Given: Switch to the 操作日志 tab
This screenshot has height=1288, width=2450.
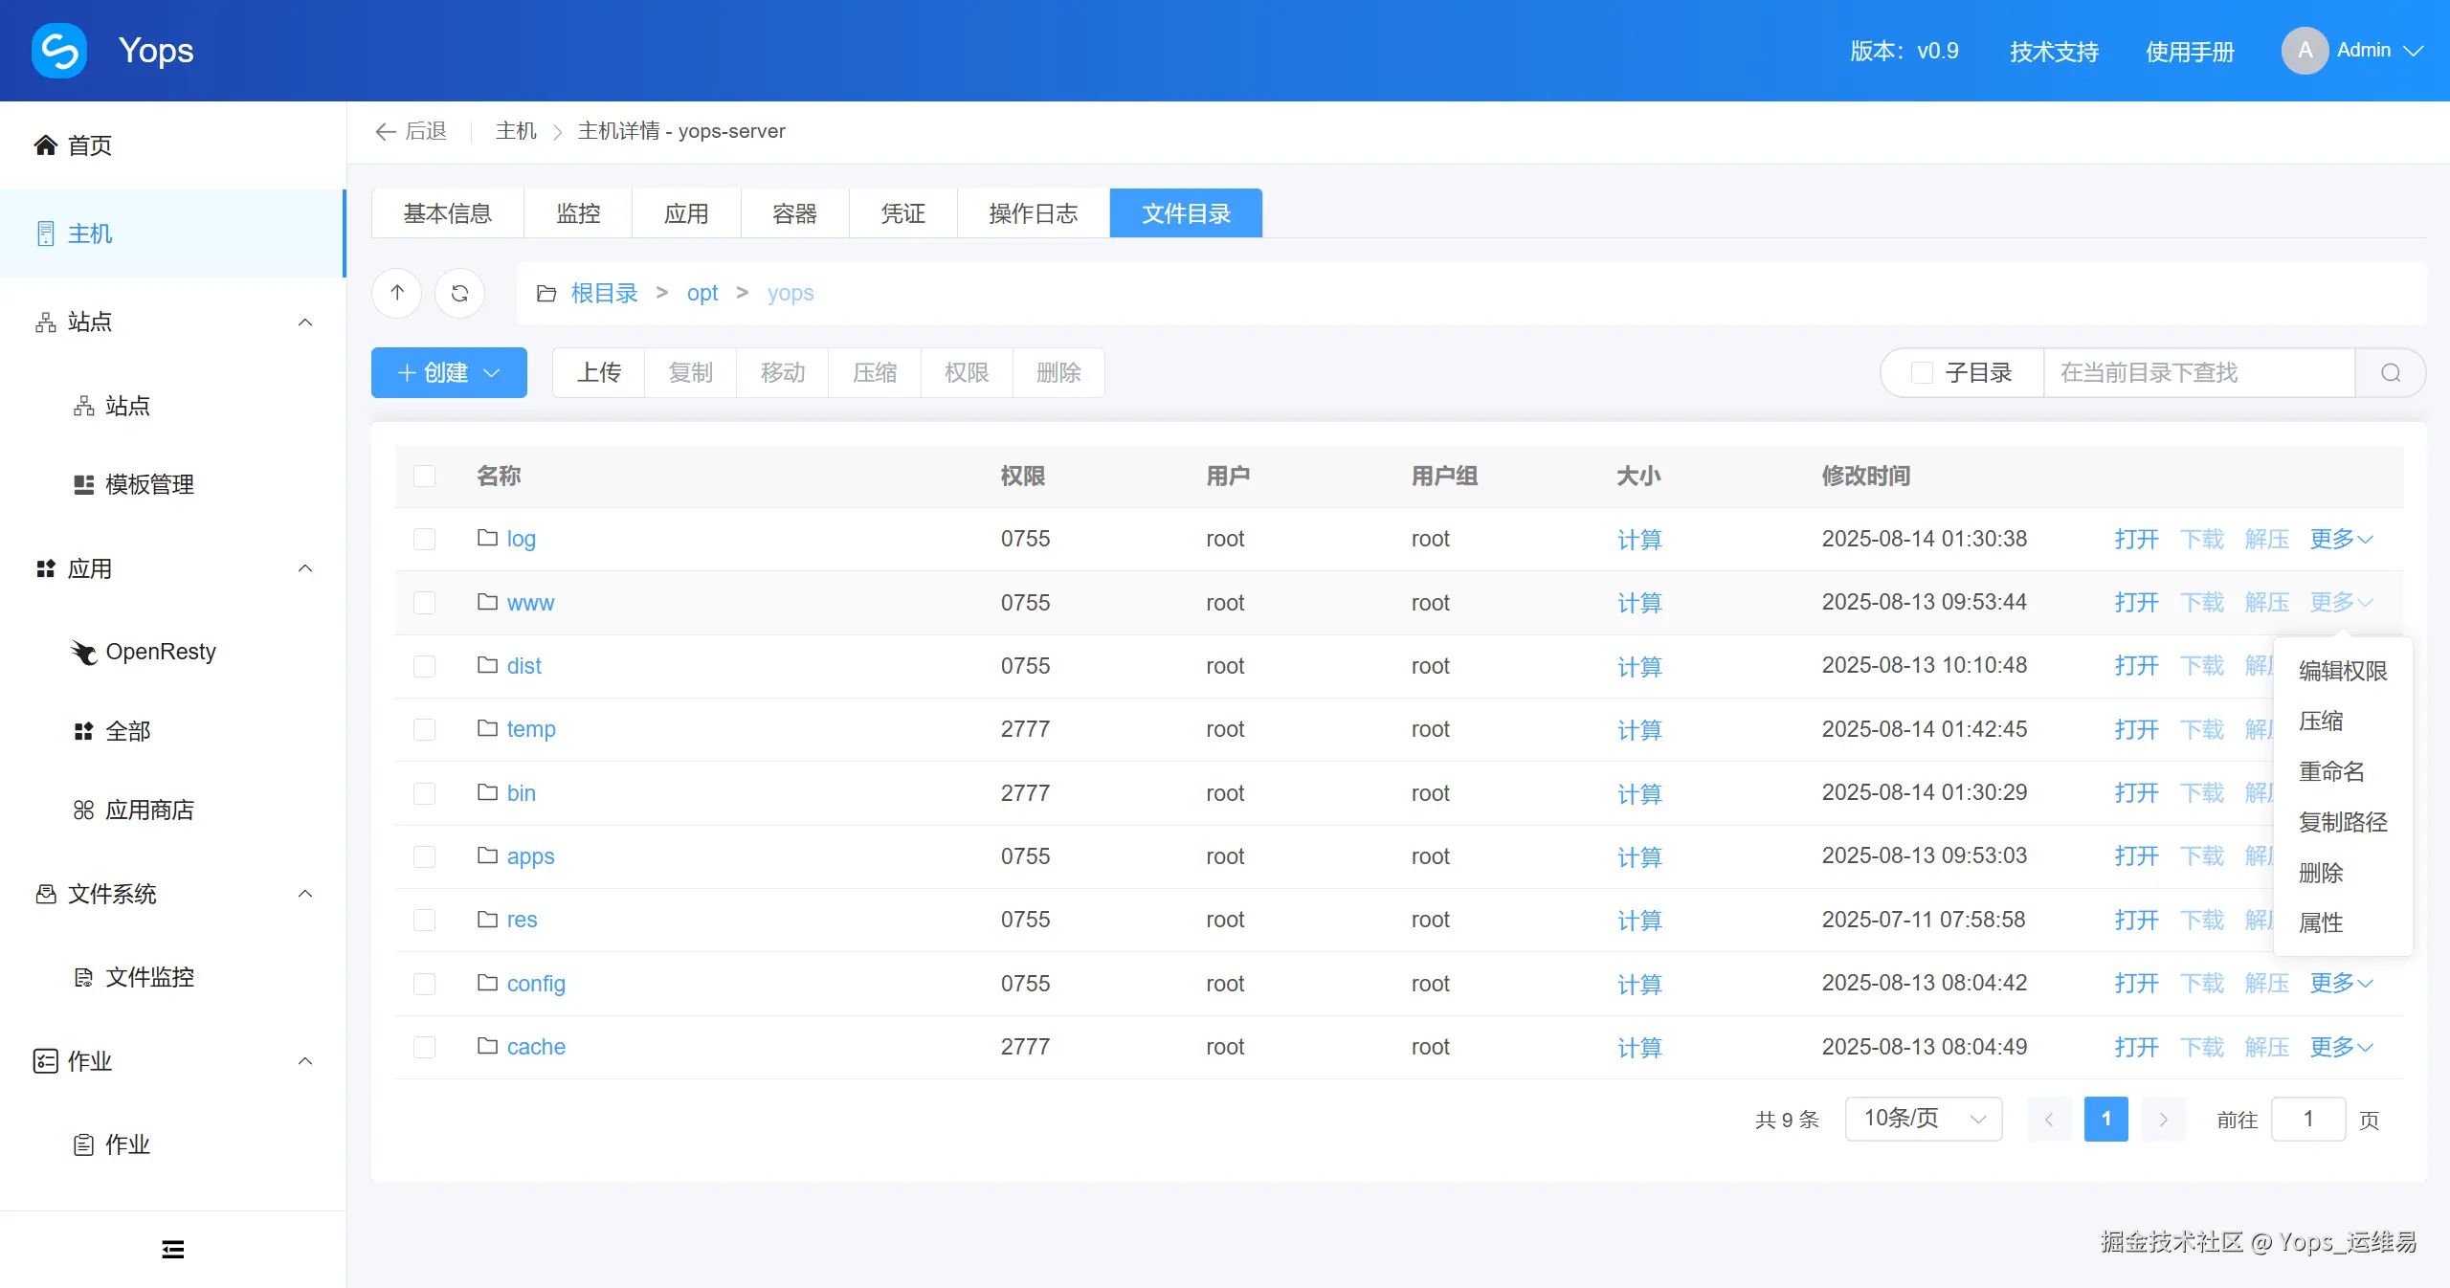Looking at the screenshot, I should pyautogui.click(x=1033, y=213).
